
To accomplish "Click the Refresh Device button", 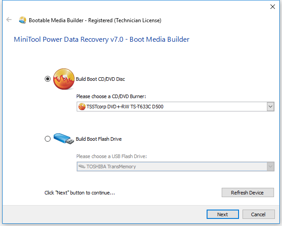I will click(x=248, y=193).
